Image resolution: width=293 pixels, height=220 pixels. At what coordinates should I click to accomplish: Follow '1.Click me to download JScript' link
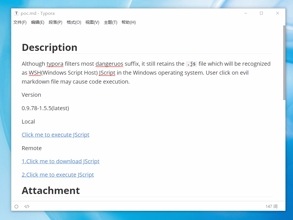pyautogui.click(x=60, y=161)
